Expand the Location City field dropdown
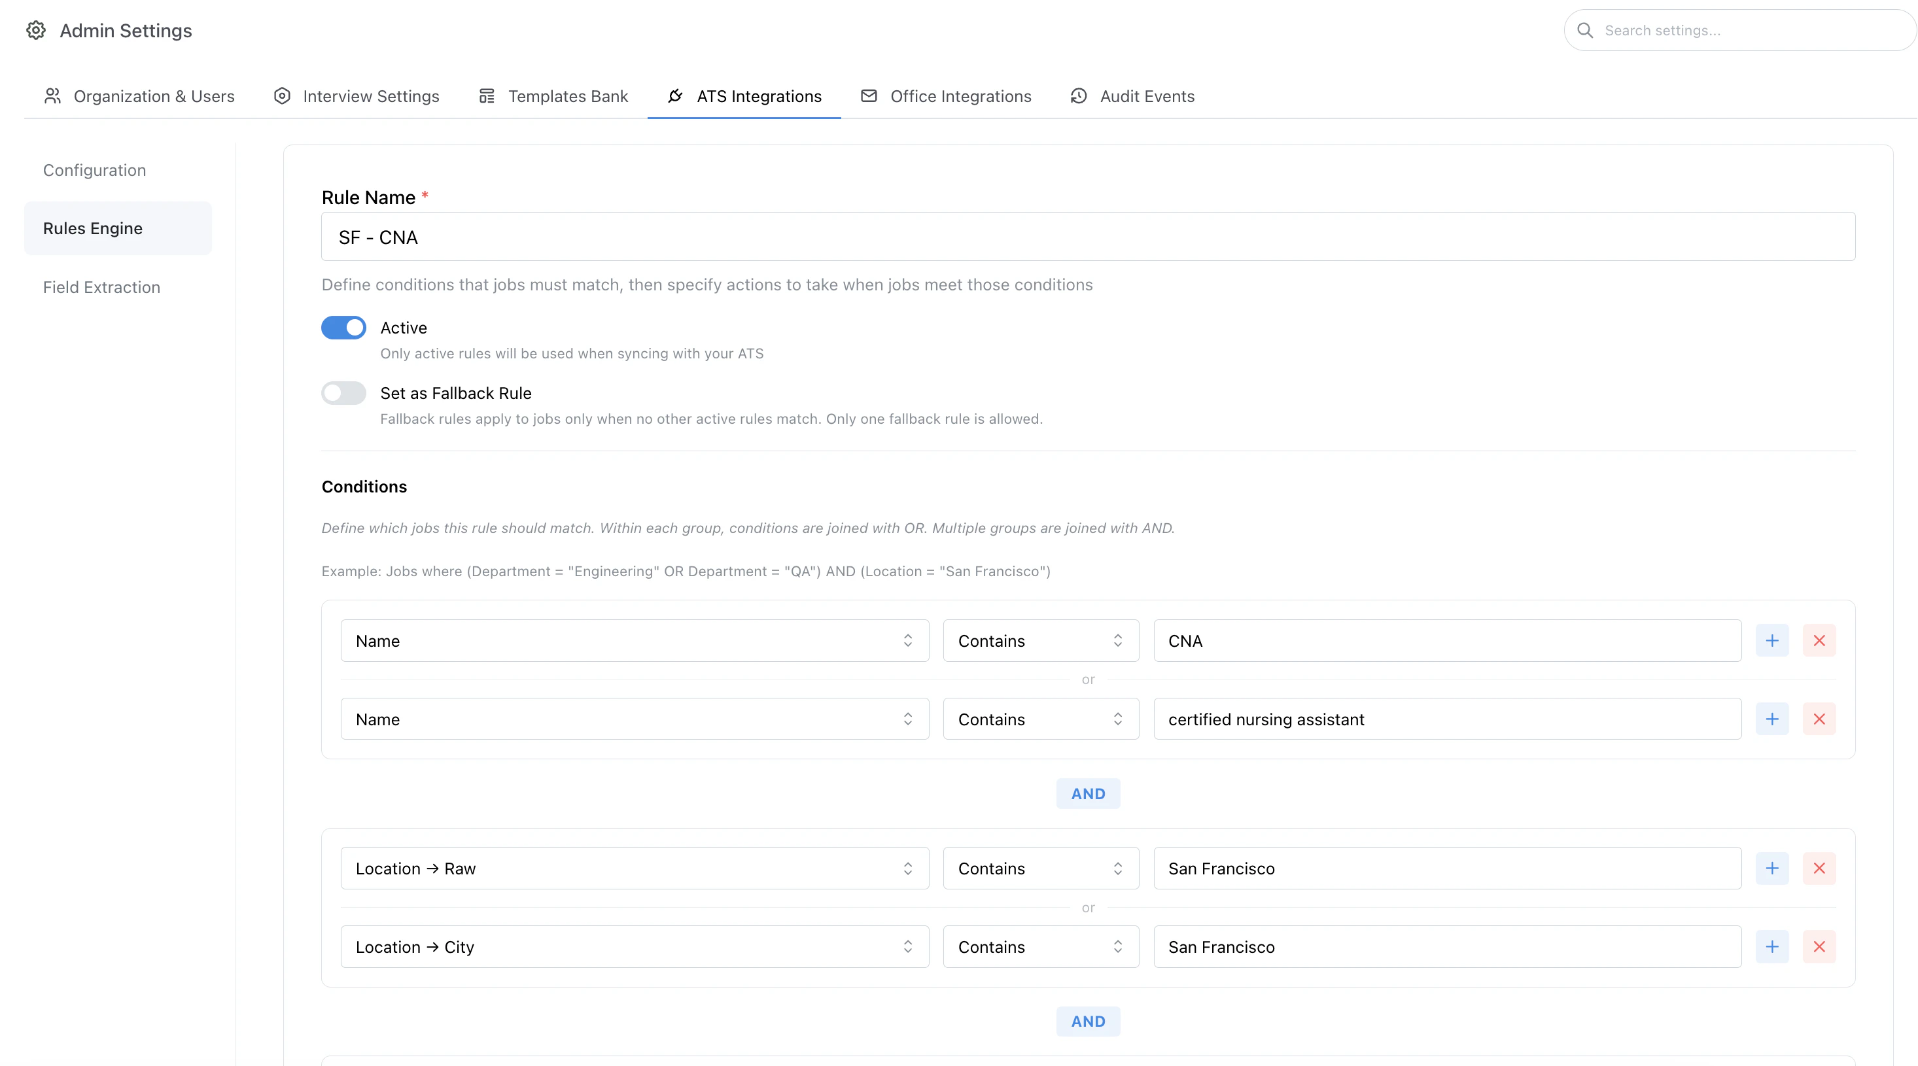The width and height of the screenshot is (1918, 1066). (635, 947)
